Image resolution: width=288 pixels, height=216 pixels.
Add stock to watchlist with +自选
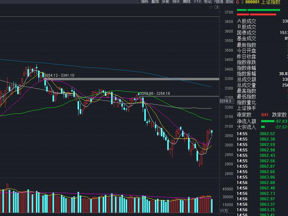pos(219,2)
